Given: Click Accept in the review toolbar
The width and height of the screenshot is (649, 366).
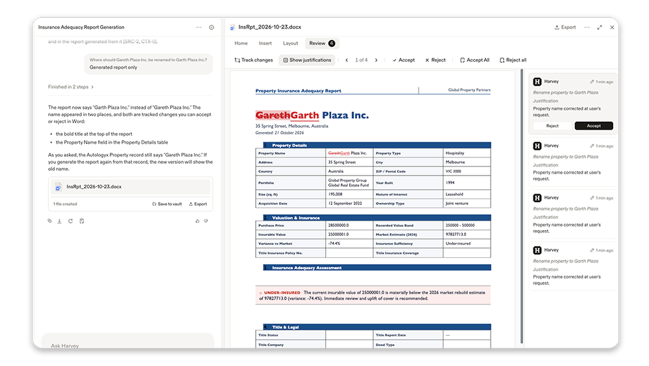Looking at the screenshot, I should pyautogui.click(x=404, y=60).
